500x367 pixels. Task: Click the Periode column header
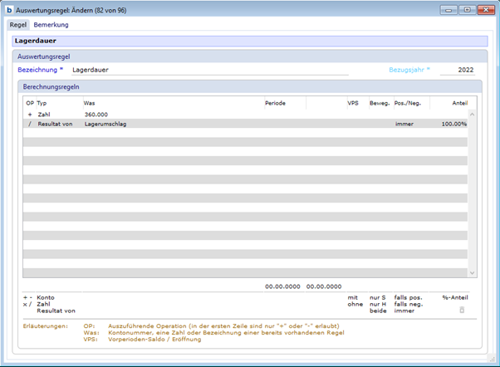(275, 103)
